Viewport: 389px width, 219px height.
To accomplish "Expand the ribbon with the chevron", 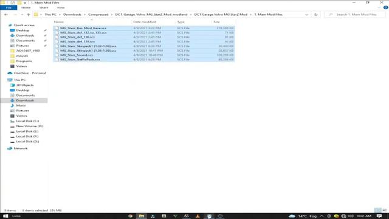I will [379, 8].
